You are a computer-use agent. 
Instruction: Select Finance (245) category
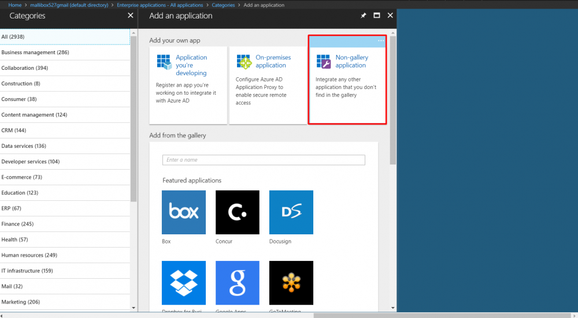point(65,224)
